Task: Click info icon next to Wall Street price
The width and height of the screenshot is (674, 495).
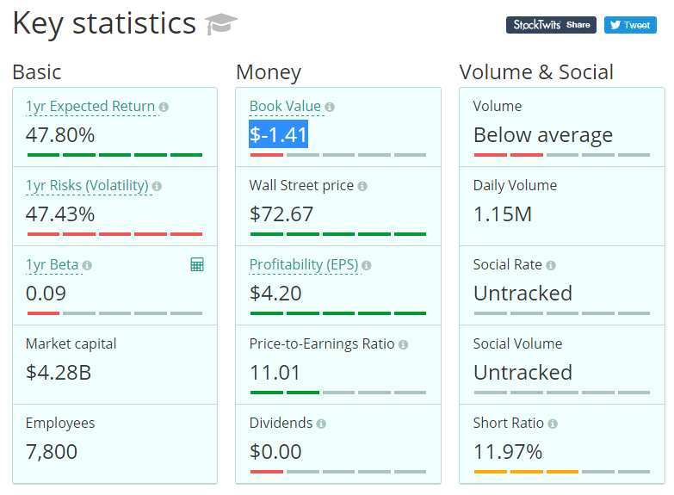Action: click(x=362, y=186)
